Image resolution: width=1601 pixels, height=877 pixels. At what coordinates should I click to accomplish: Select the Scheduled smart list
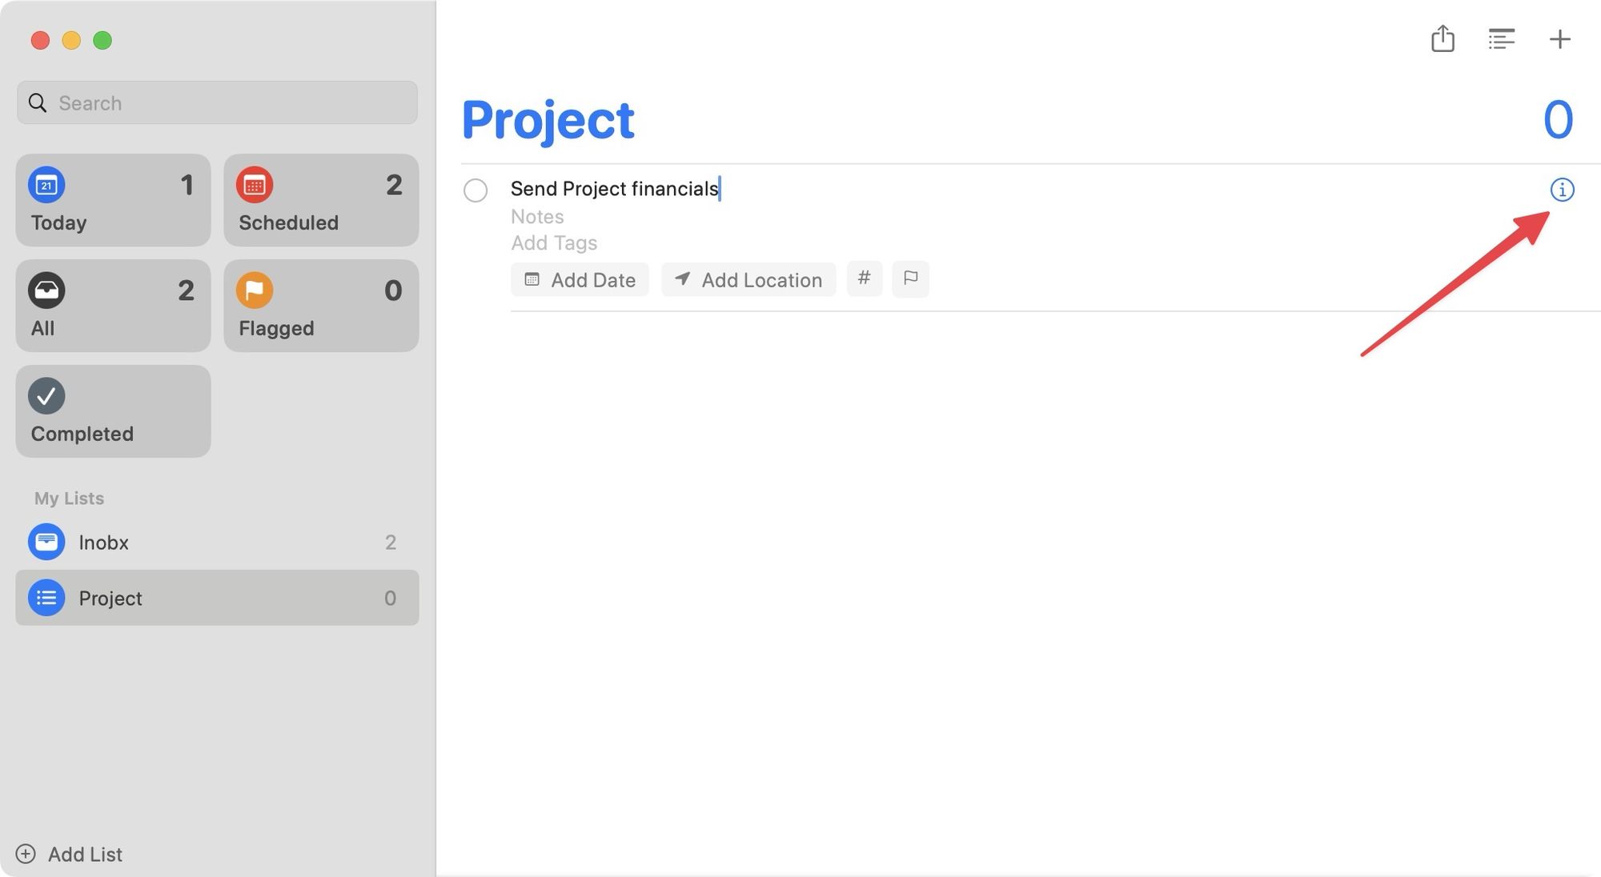pos(318,200)
